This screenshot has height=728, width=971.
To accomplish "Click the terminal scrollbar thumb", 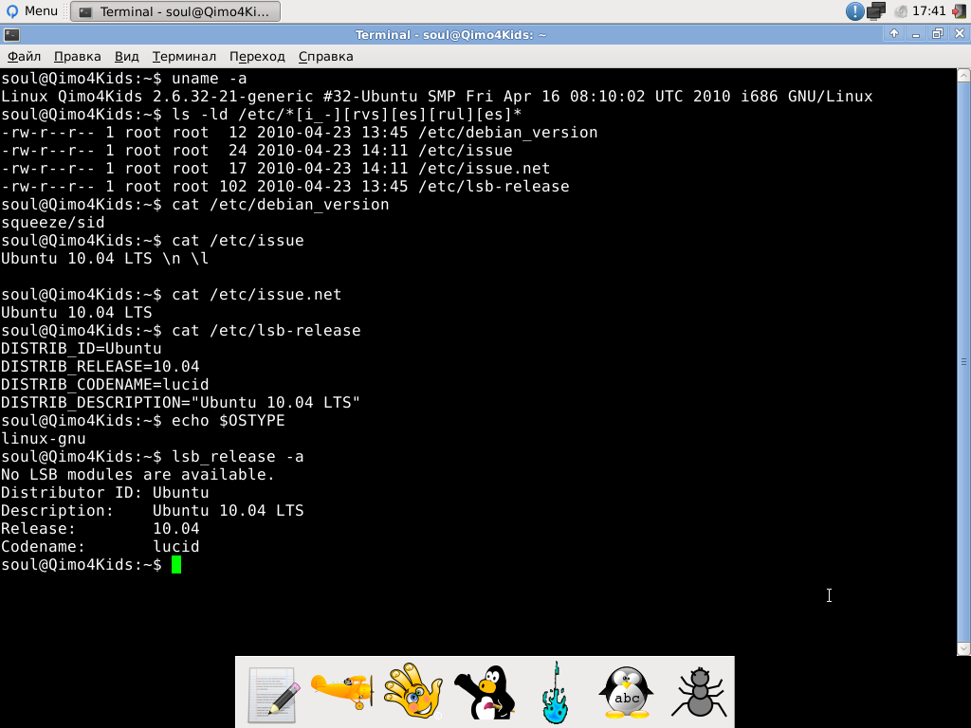I will 963,362.
